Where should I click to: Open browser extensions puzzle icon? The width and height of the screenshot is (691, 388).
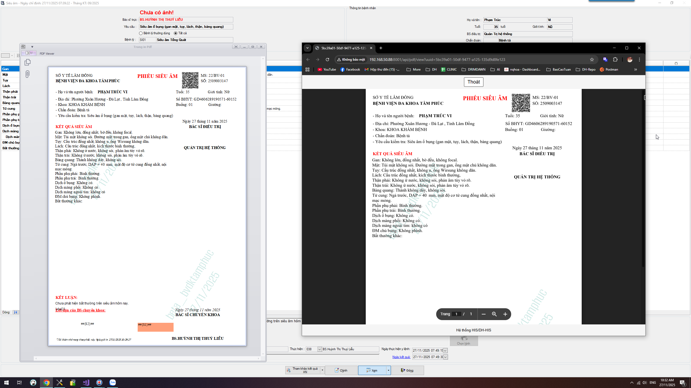point(615,60)
